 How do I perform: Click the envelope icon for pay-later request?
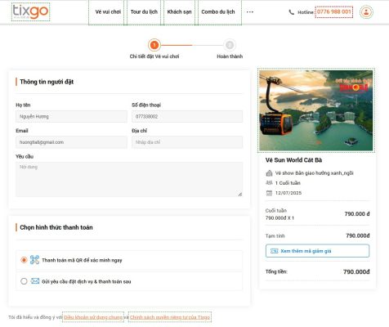[35, 281]
